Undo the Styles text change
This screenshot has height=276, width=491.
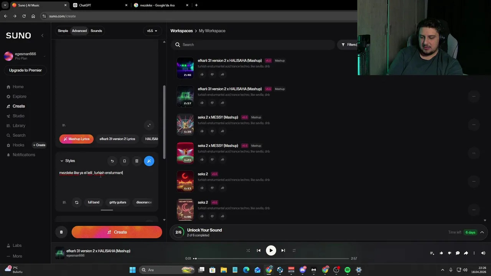point(112,161)
